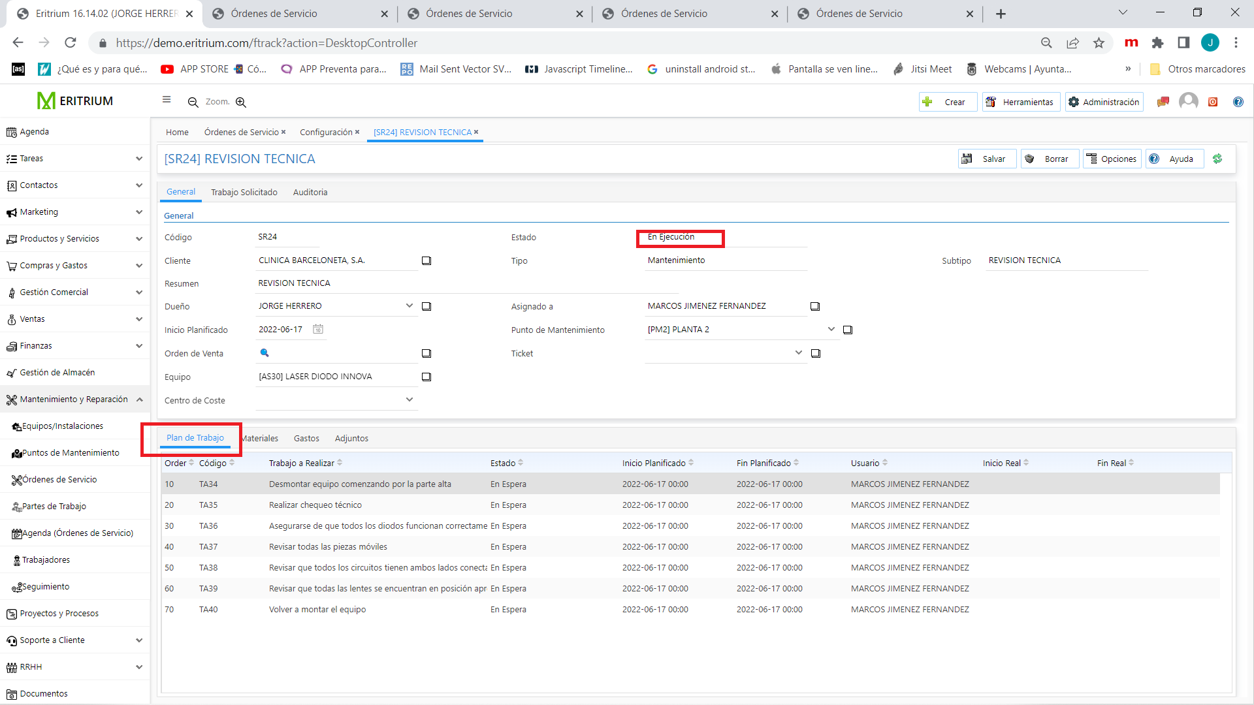Click the Orden de Venta search magnifier

pos(265,353)
